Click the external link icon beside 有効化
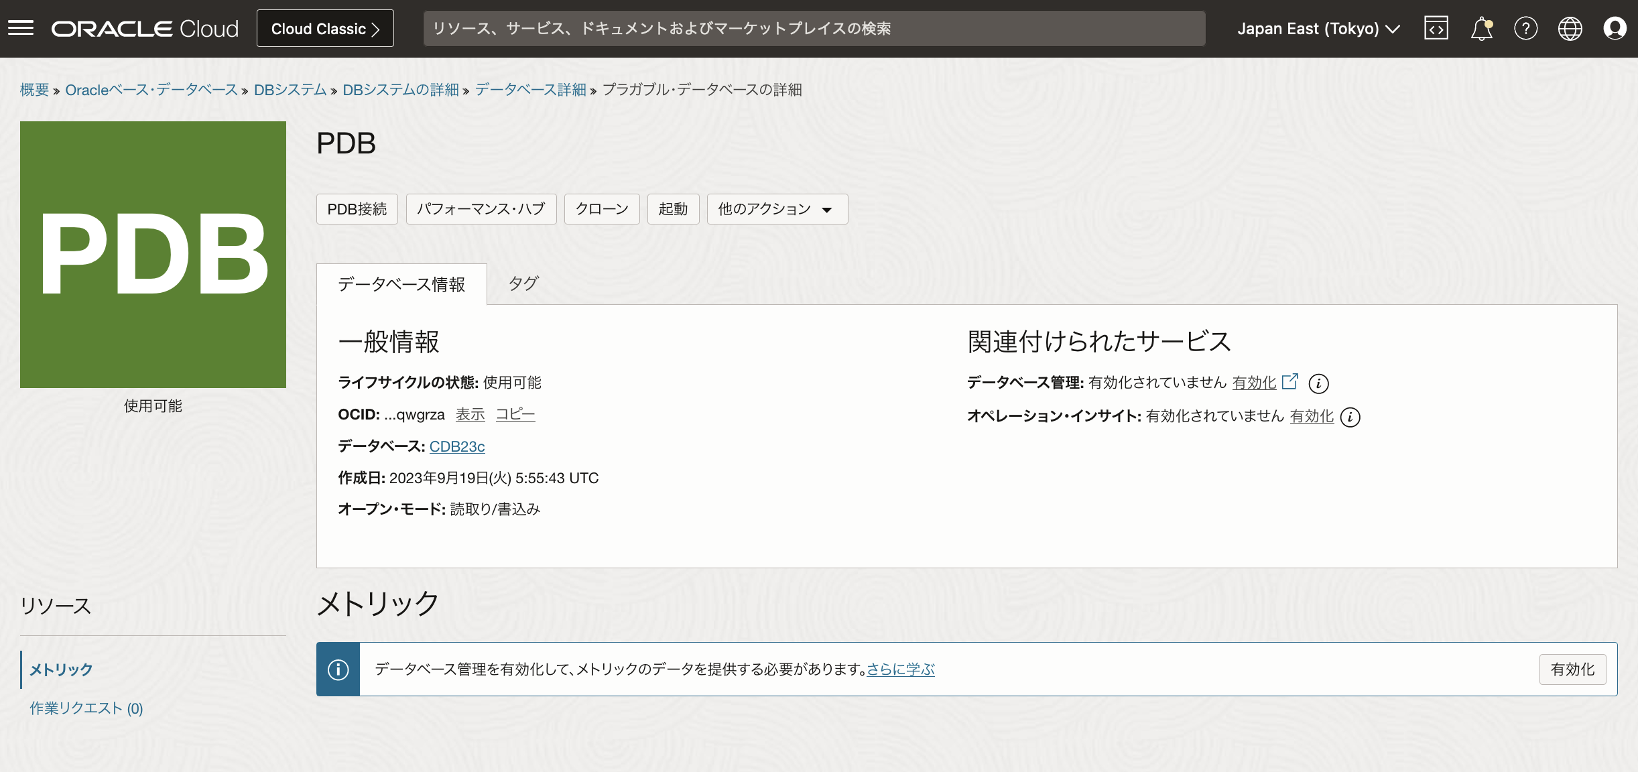 coord(1289,382)
